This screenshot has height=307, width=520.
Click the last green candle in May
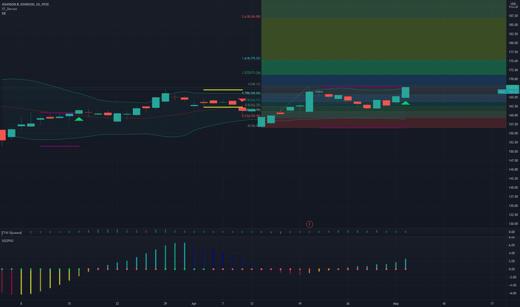click(405, 93)
